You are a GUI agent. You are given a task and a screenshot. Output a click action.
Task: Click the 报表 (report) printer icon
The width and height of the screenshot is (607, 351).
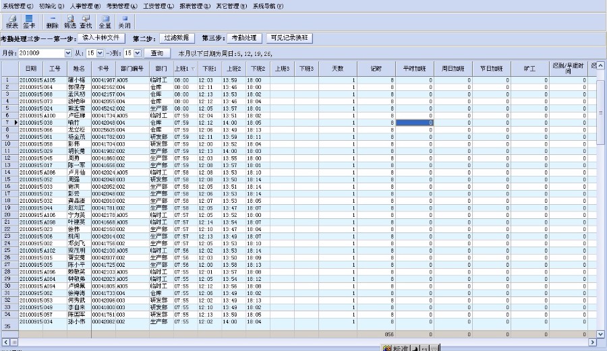click(x=12, y=22)
